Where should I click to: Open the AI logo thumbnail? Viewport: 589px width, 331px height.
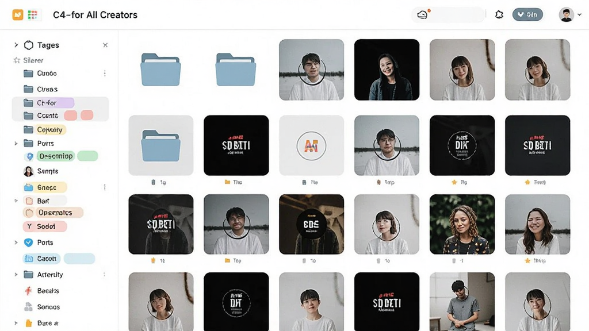coord(311,145)
